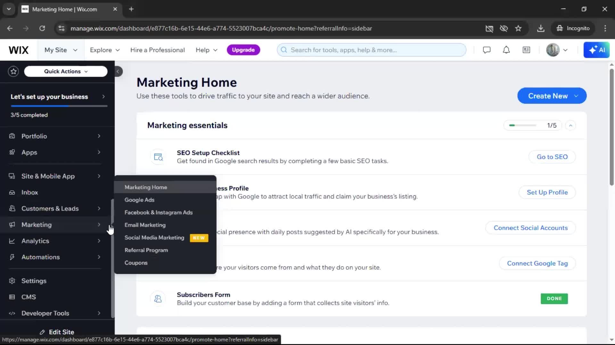Click the Developer Tools code icon

tap(12, 313)
